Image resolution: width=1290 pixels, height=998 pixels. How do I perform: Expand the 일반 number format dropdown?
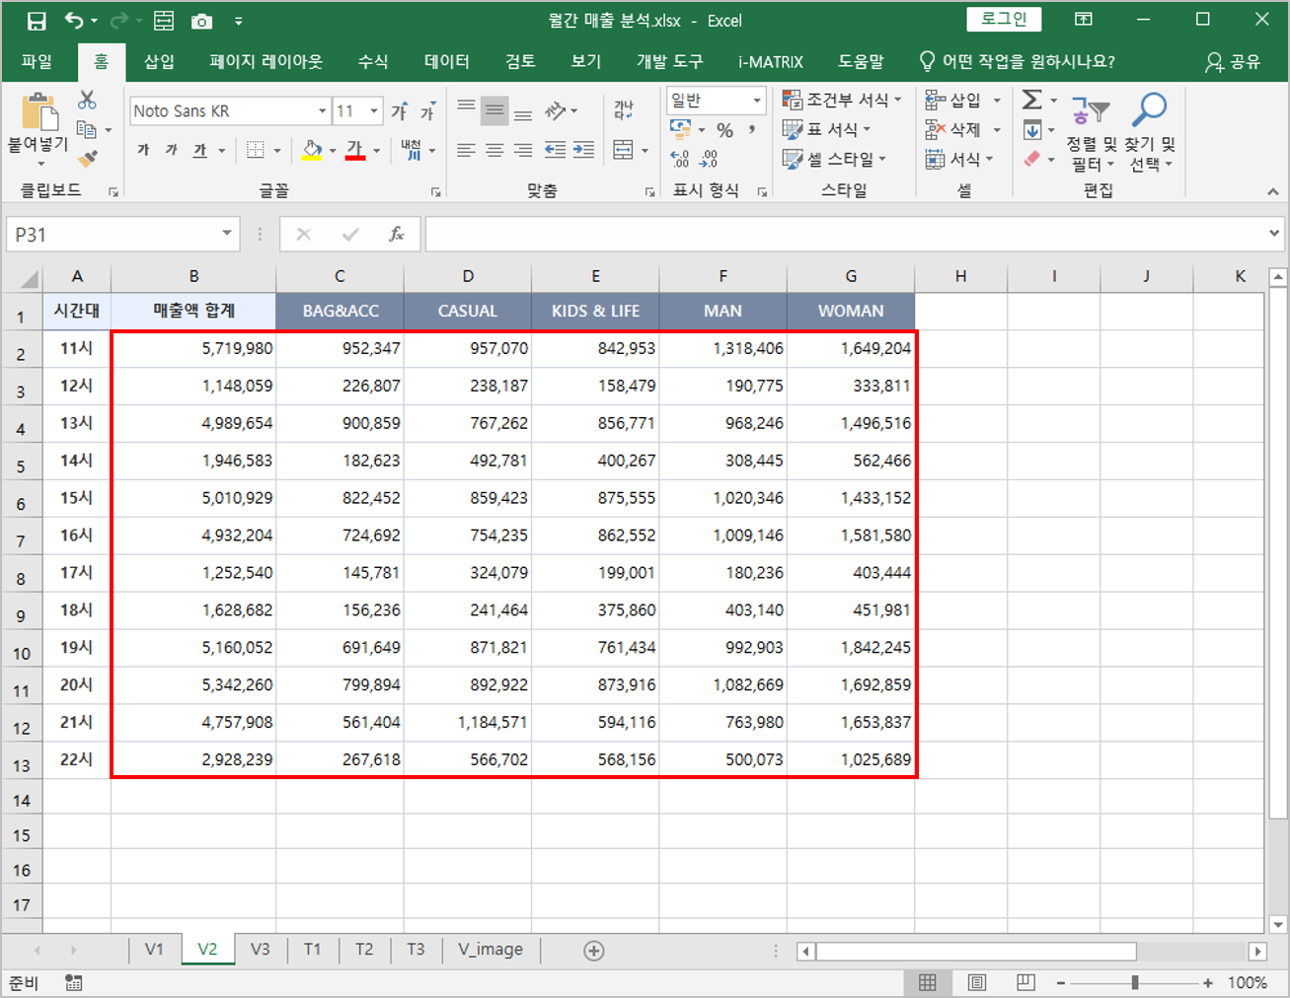pos(757,101)
